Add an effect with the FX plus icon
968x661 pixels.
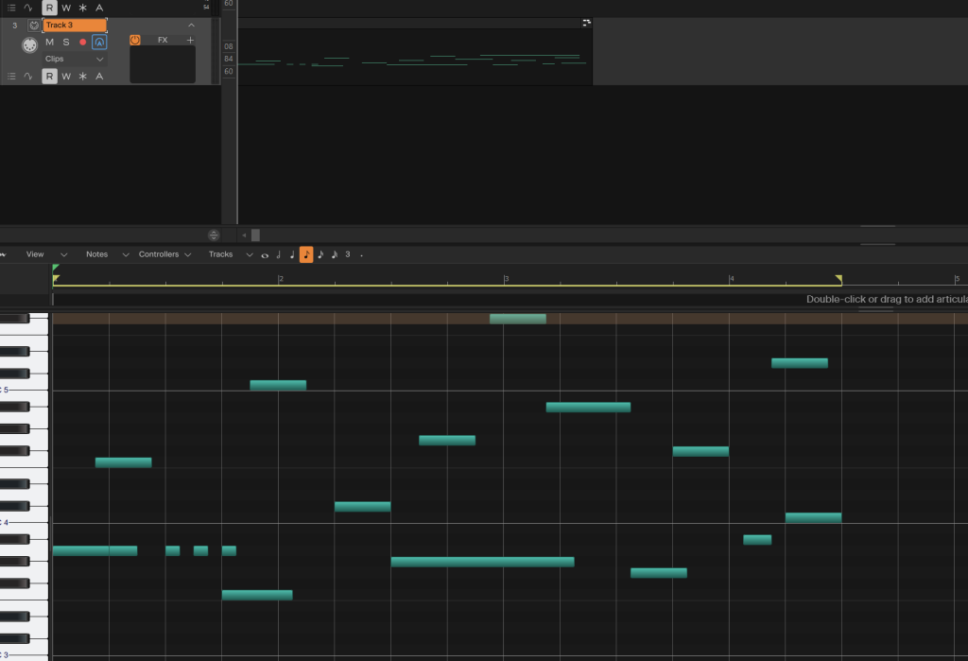point(190,40)
